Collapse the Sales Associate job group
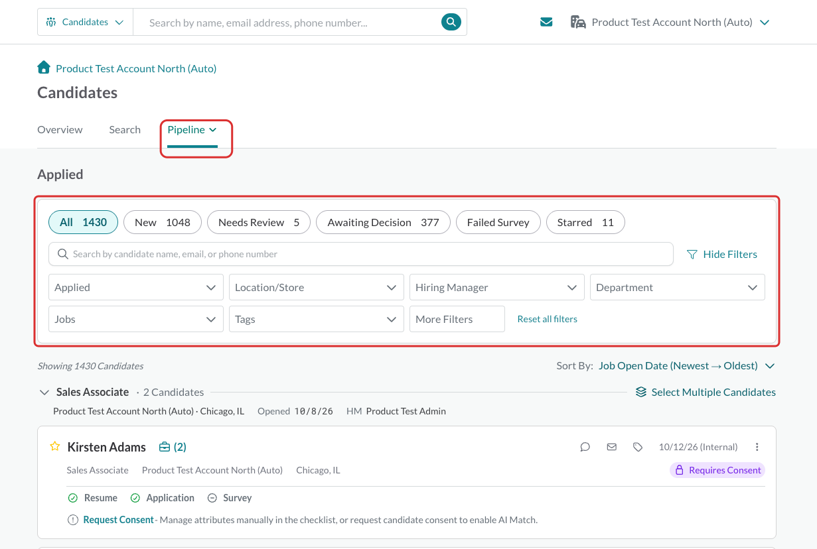 tap(44, 392)
